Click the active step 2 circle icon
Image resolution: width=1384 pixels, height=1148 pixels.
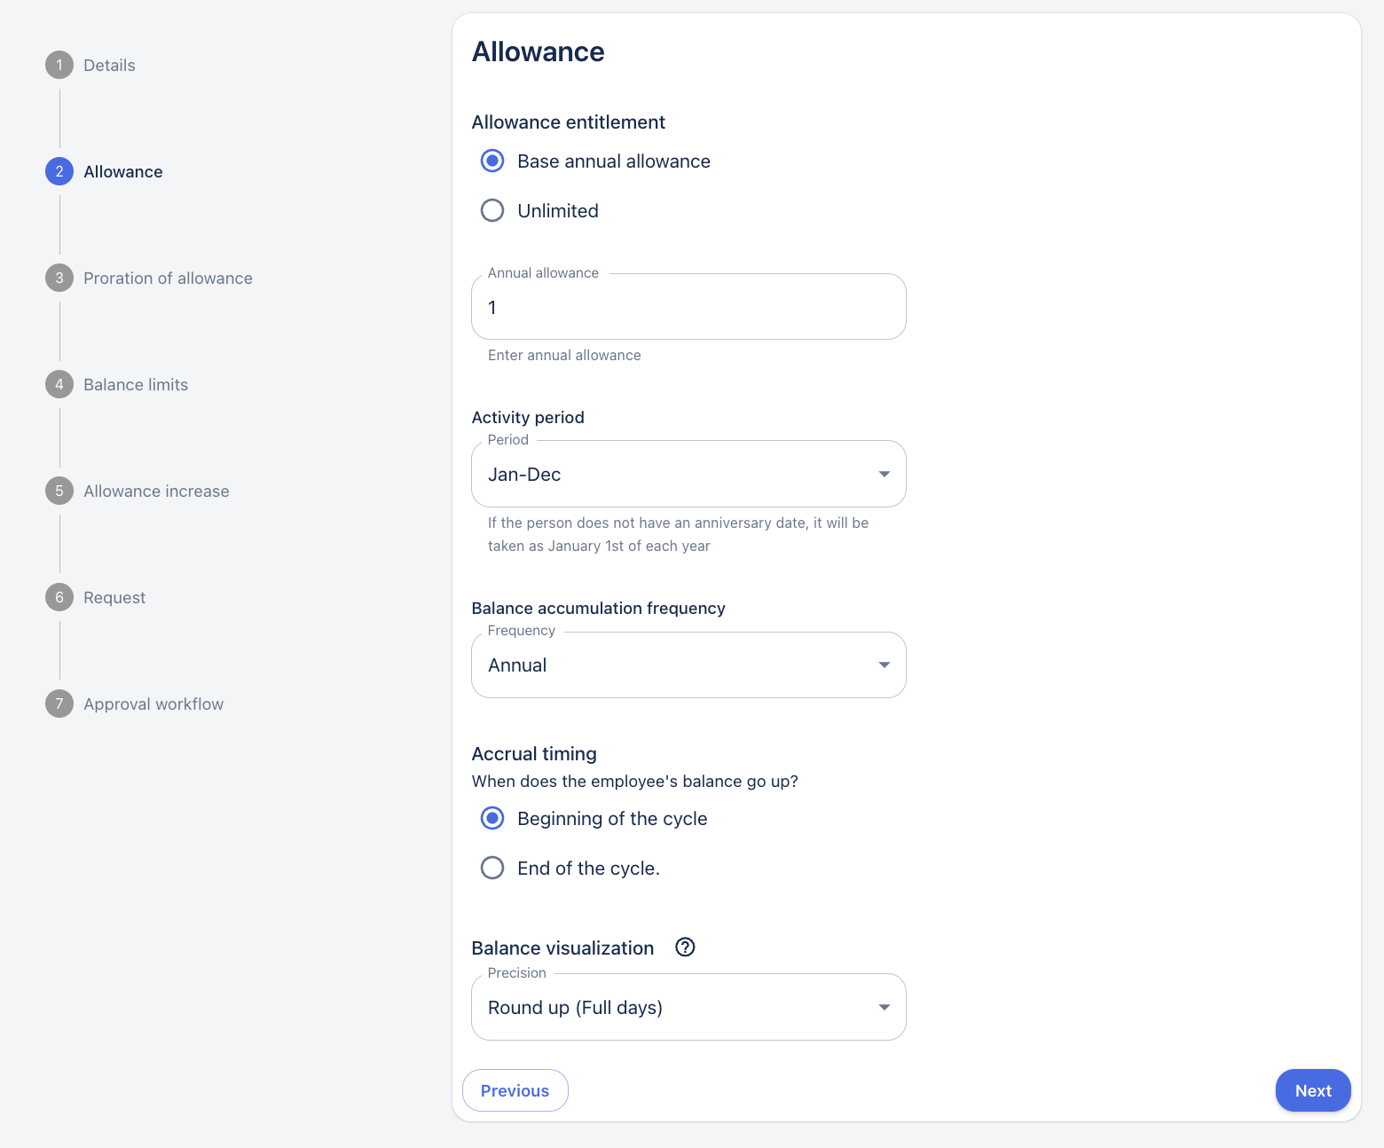coord(59,171)
